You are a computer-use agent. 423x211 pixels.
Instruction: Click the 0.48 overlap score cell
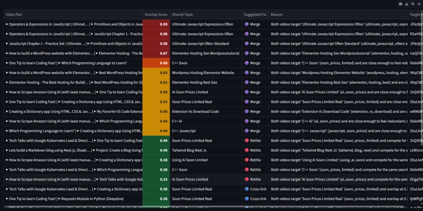[x=156, y=121]
